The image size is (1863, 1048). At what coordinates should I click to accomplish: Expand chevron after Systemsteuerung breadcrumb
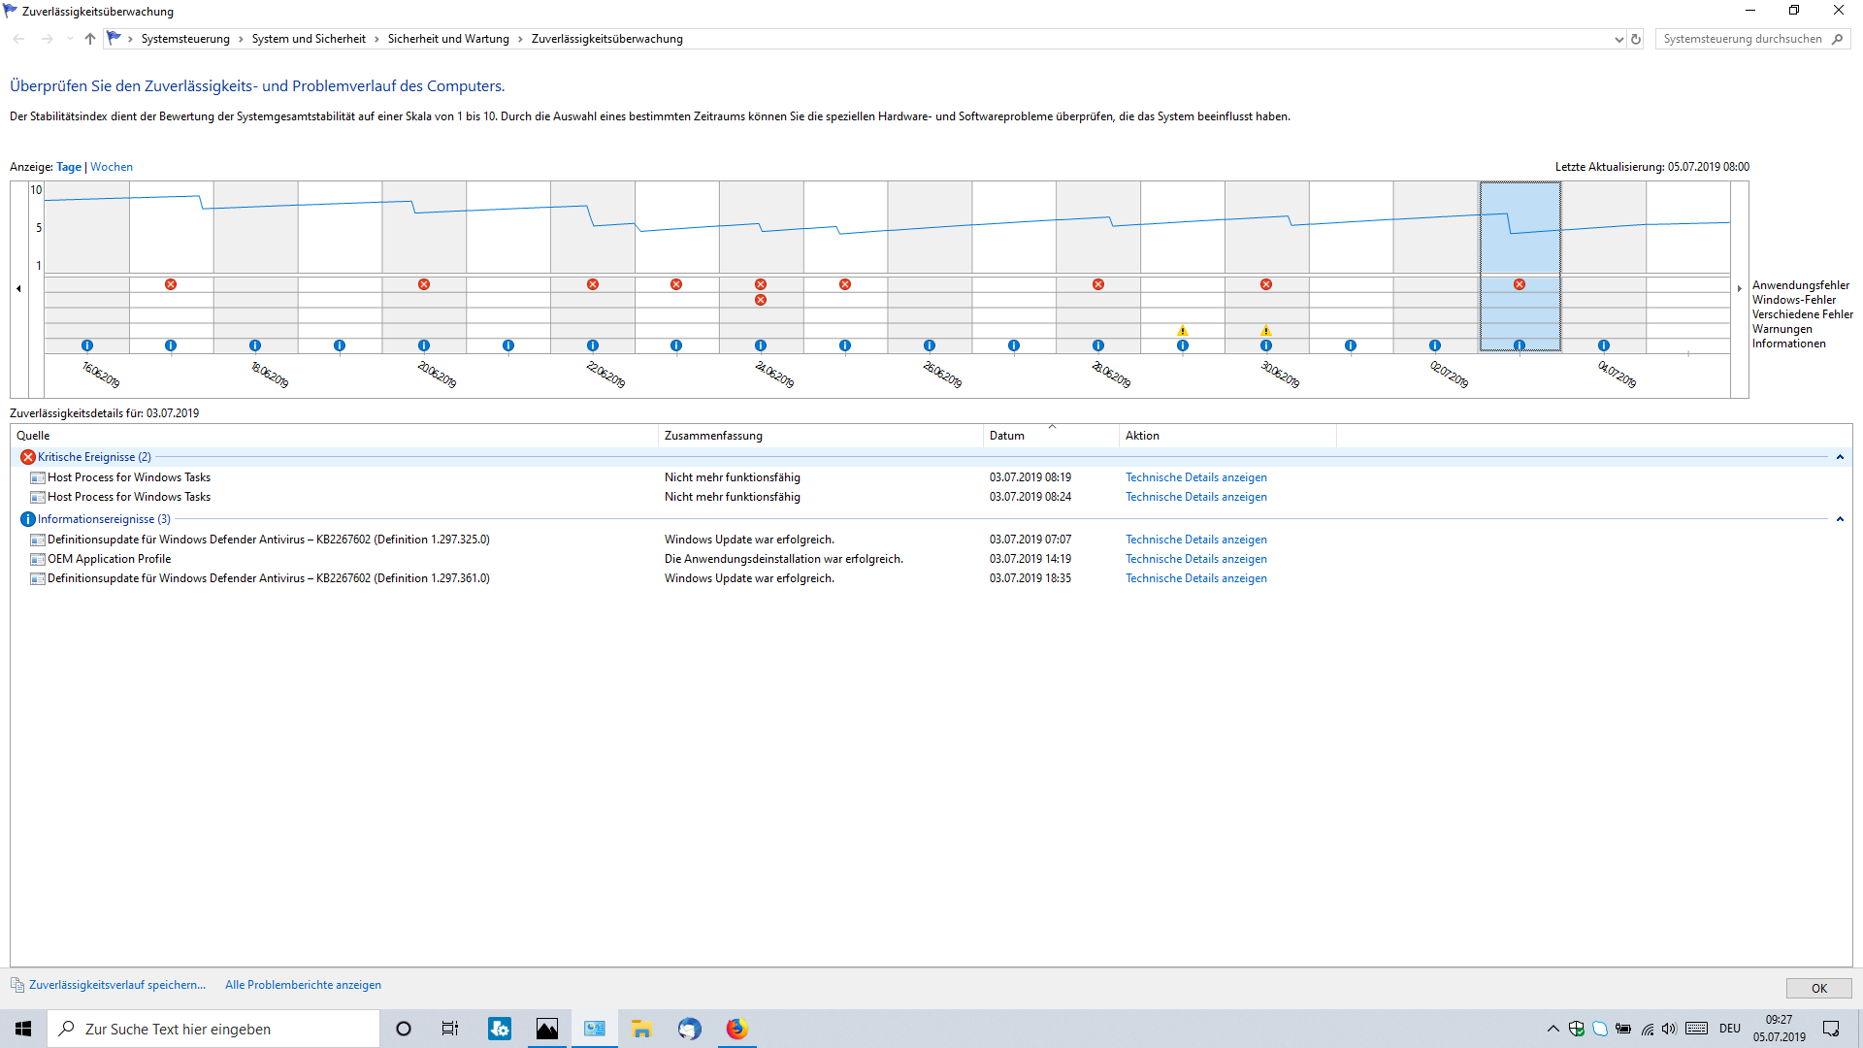[241, 39]
